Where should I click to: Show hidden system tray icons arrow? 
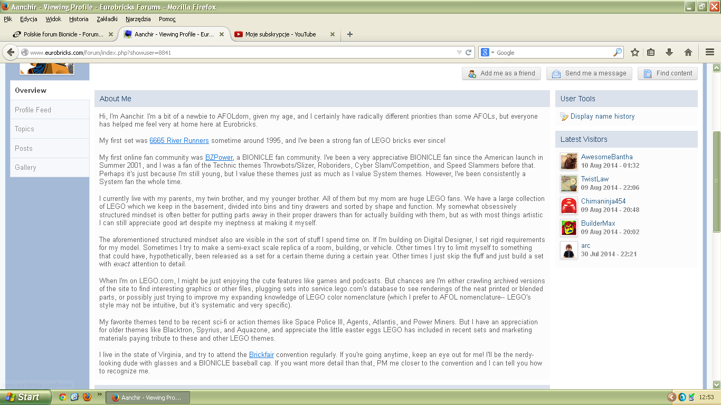pos(671,397)
